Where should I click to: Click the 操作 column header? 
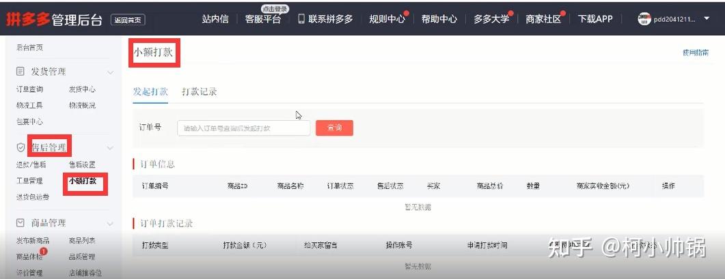pyautogui.click(x=668, y=186)
